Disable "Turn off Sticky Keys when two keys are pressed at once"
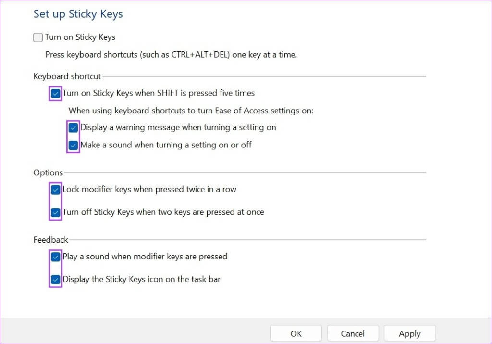 coord(55,212)
